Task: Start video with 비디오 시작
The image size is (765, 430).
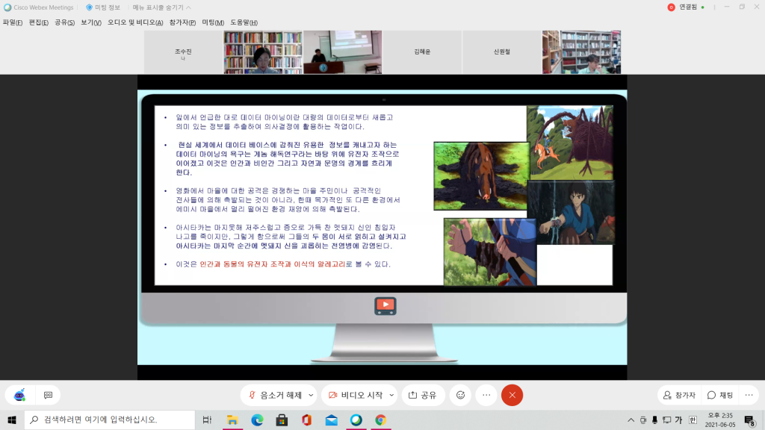Action: [x=355, y=395]
